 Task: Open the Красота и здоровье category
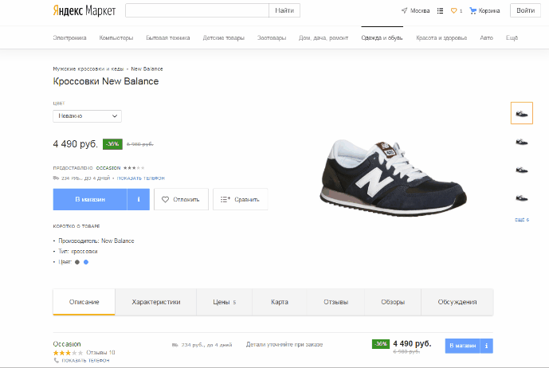pyautogui.click(x=441, y=37)
